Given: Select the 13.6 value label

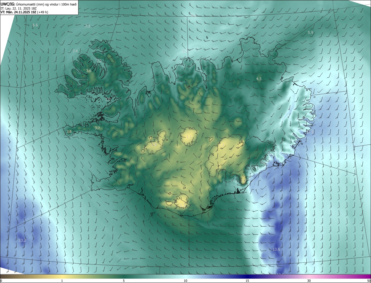Looking at the screenshot, I should tap(277, 249).
